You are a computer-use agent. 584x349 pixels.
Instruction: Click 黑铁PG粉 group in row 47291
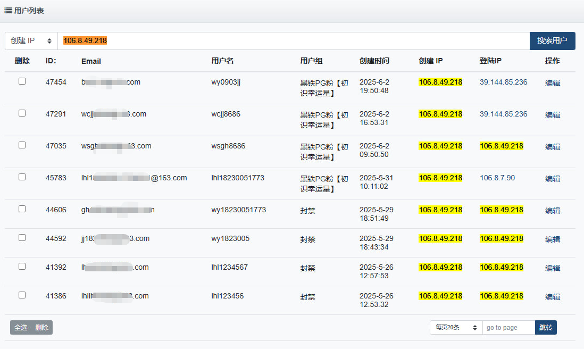pyautogui.click(x=324, y=120)
